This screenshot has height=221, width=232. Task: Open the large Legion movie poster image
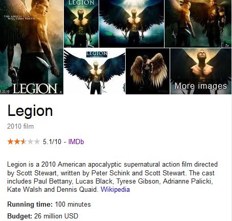[x=32, y=47]
